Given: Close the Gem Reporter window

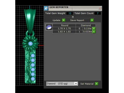Looking at the screenshot, I should coord(100,8).
